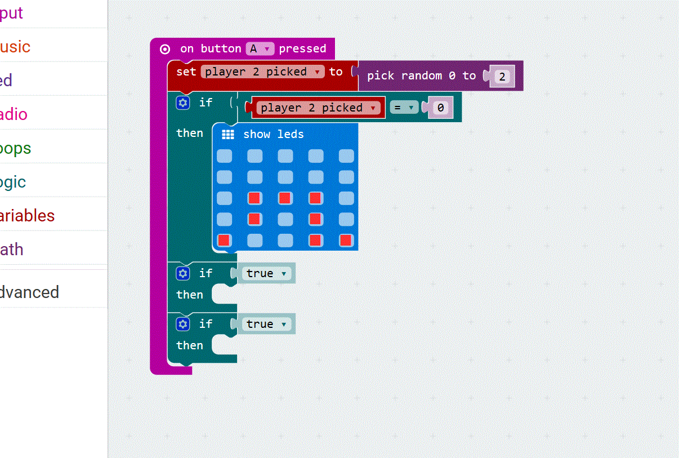Screen dimensions: 679x458
Task: Click the gear icon on second if block
Action: (x=183, y=273)
